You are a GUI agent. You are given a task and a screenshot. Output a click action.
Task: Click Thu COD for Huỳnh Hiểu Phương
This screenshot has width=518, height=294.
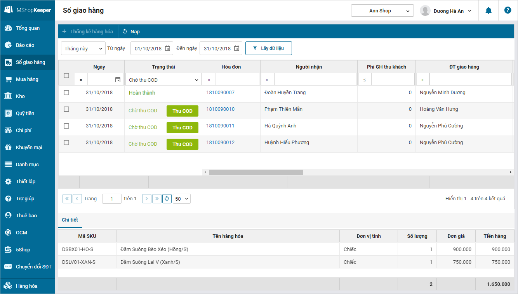(183, 144)
